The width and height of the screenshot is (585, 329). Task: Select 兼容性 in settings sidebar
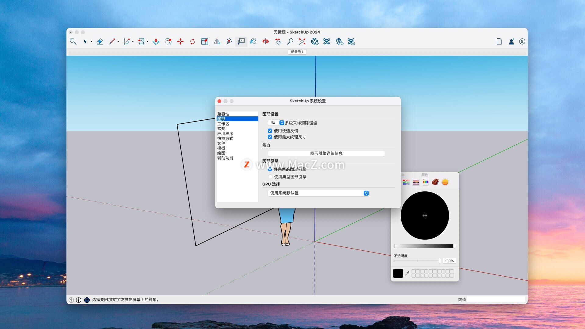coord(237,114)
